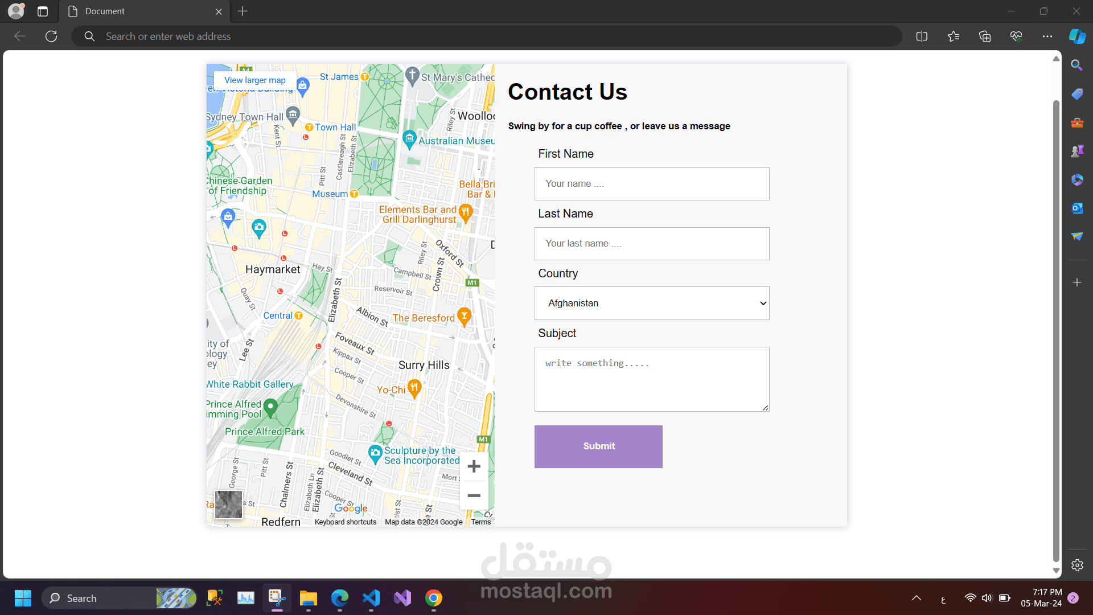Open browser Settings and more menu
Viewport: 1093px width, 615px height.
(x=1047, y=36)
